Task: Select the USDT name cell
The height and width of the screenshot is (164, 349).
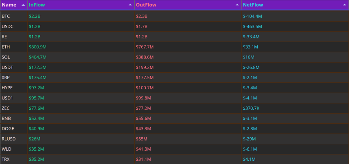Action: pyautogui.click(x=14, y=67)
